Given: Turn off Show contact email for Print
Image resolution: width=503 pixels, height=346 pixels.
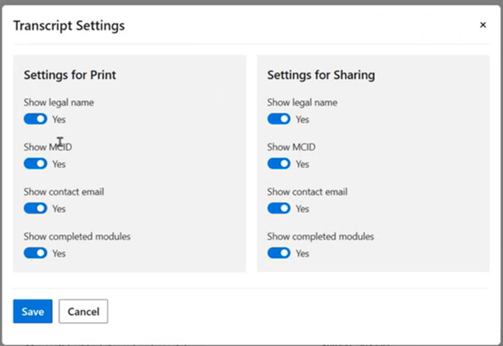Looking at the screenshot, I should [x=35, y=208].
